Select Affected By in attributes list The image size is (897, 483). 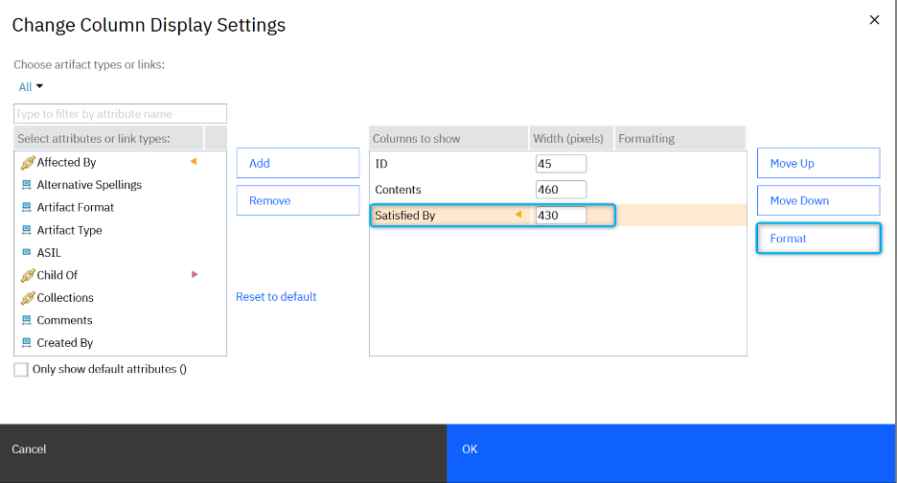[120, 163]
